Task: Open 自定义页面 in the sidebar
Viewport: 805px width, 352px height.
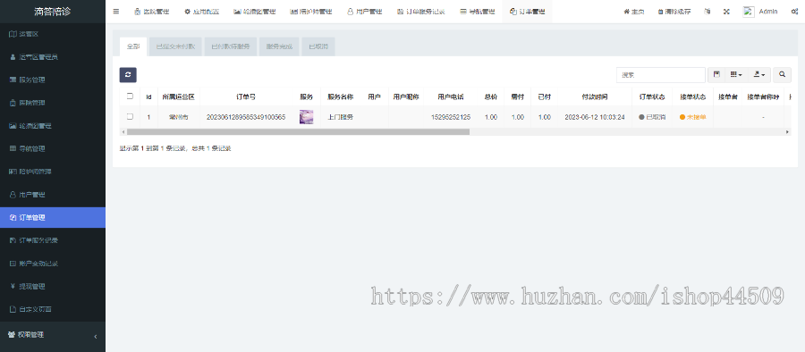Action: click(x=53, y=309)
